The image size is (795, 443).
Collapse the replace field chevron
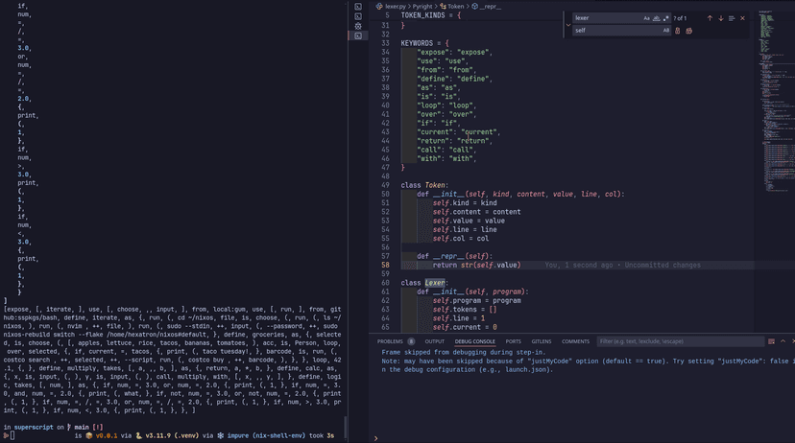click(x=567, y=24)
